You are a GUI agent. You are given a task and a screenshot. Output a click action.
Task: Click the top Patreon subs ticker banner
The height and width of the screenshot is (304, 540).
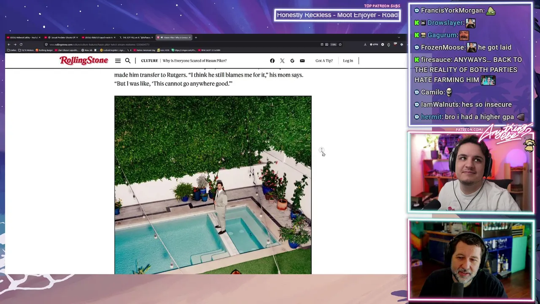pos(337,15)
